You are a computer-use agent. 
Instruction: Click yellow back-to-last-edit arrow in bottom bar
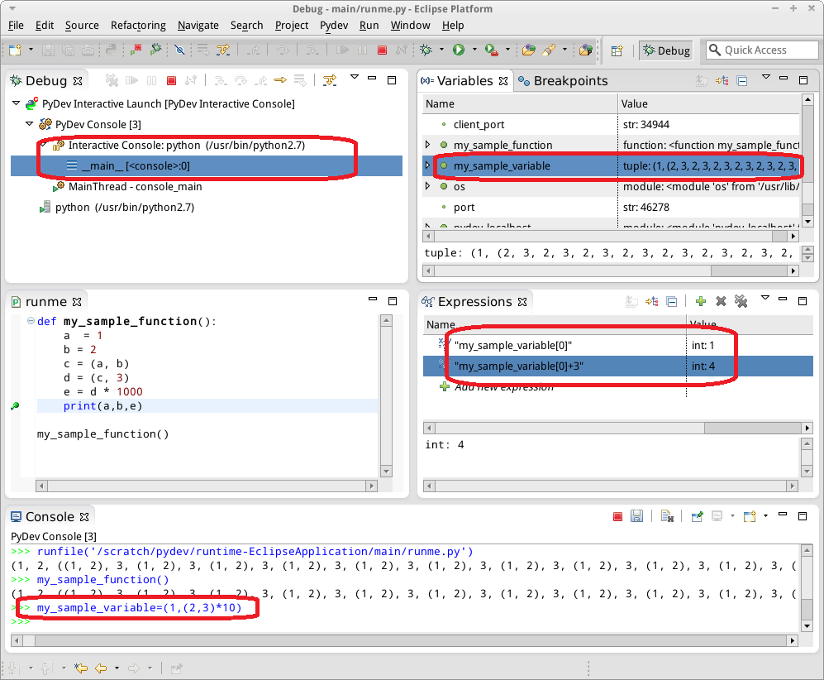81,668
